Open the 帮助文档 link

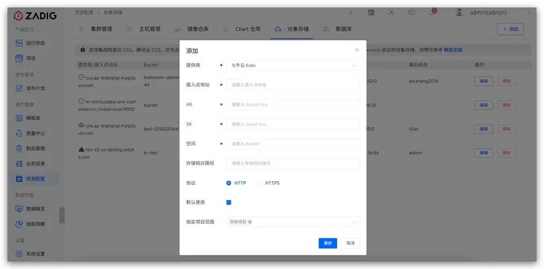click(453, 50)
